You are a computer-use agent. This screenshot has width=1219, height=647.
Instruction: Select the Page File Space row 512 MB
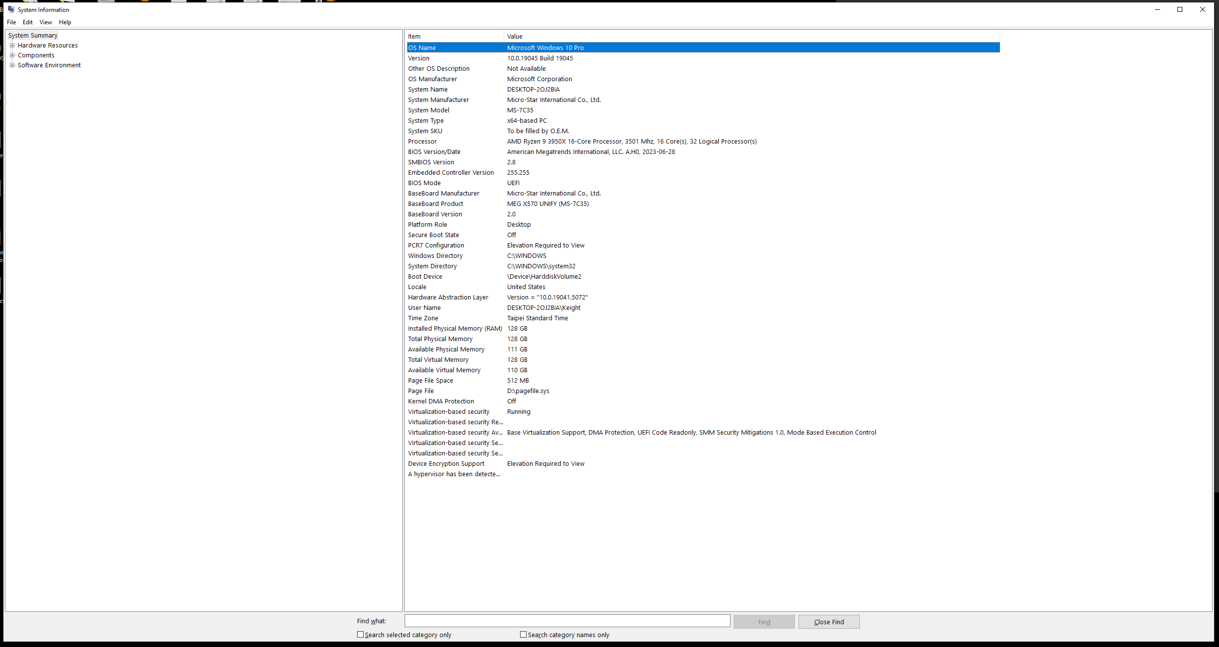tap(703, 381)
